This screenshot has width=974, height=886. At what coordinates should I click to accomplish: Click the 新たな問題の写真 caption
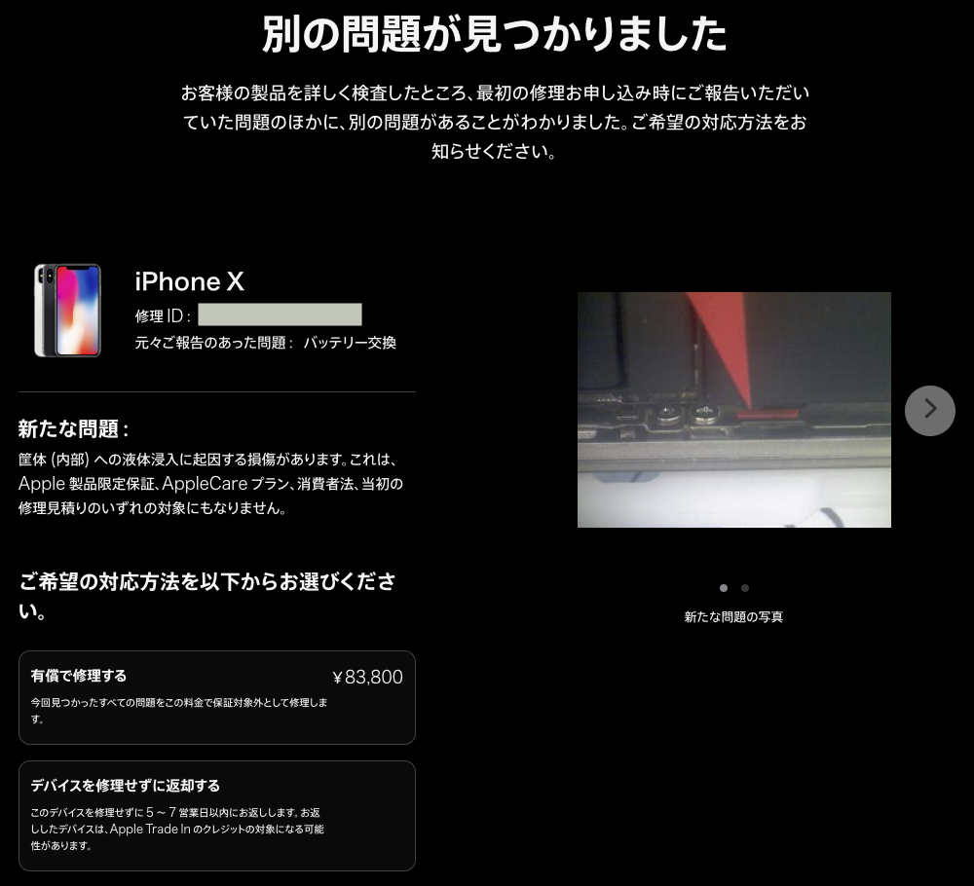pos(733,616)
